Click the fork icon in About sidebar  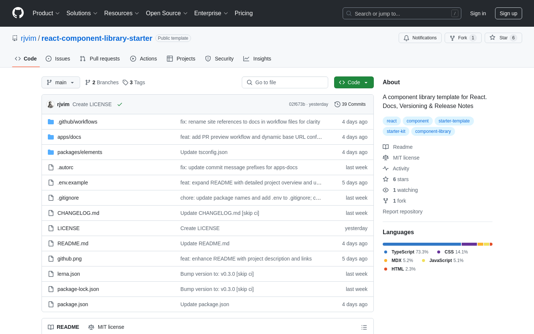(x=386, y=201)
